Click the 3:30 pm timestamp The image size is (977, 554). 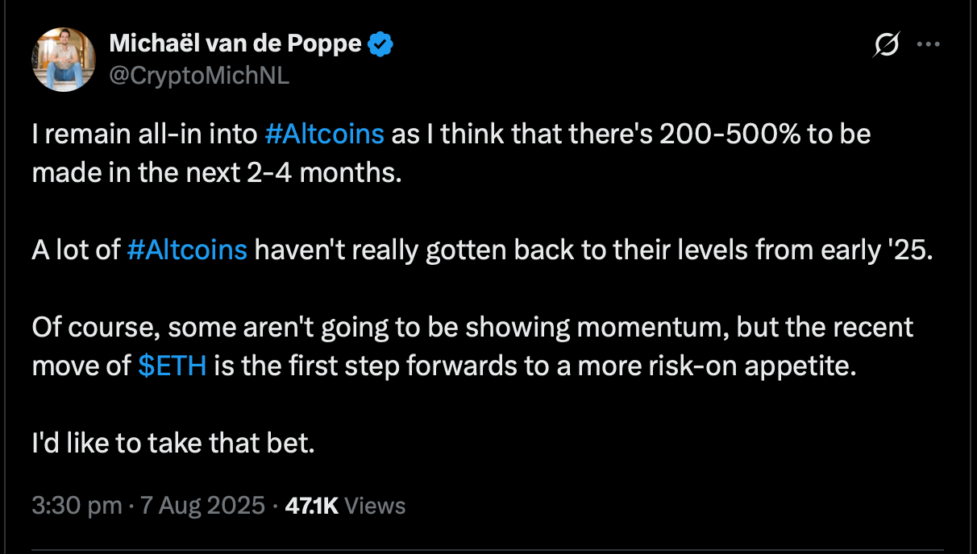pyautogui.click(x=77, y=506)
